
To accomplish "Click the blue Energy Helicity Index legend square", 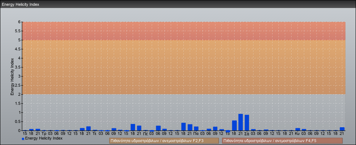I will [23, 138].
